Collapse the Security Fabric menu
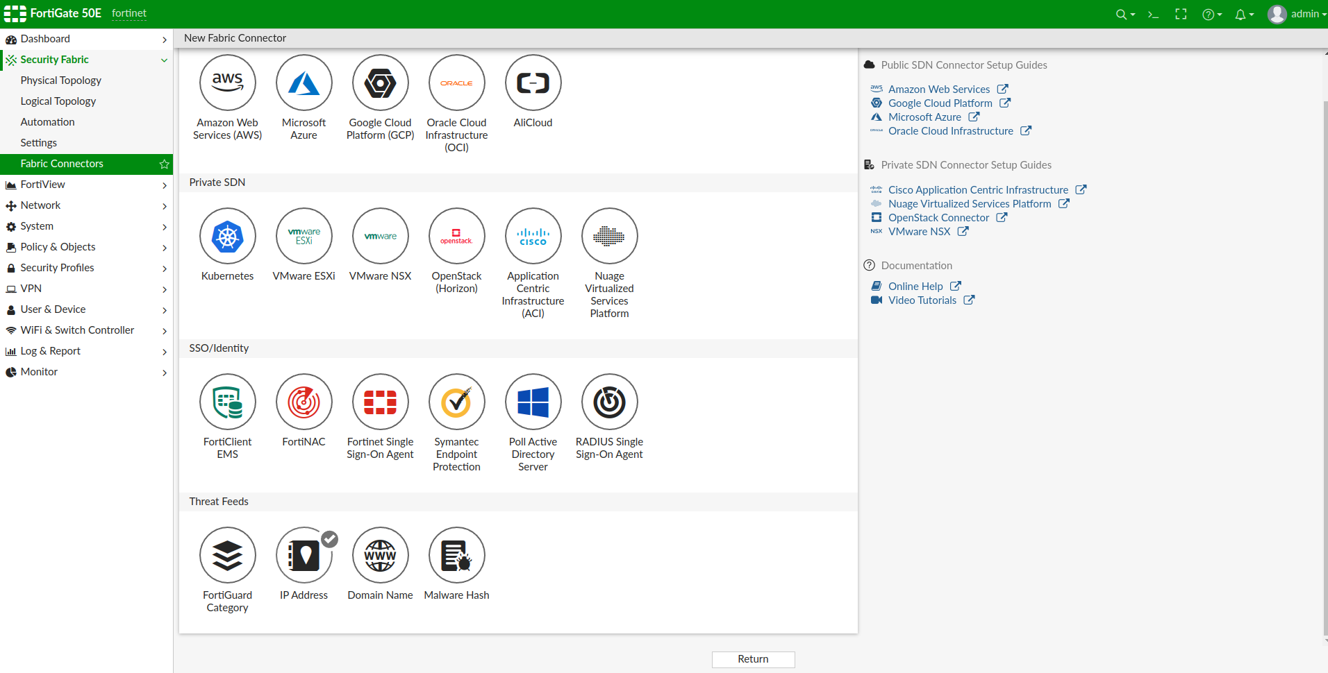Screen dimensions: 1328x673 click(86, 60)
